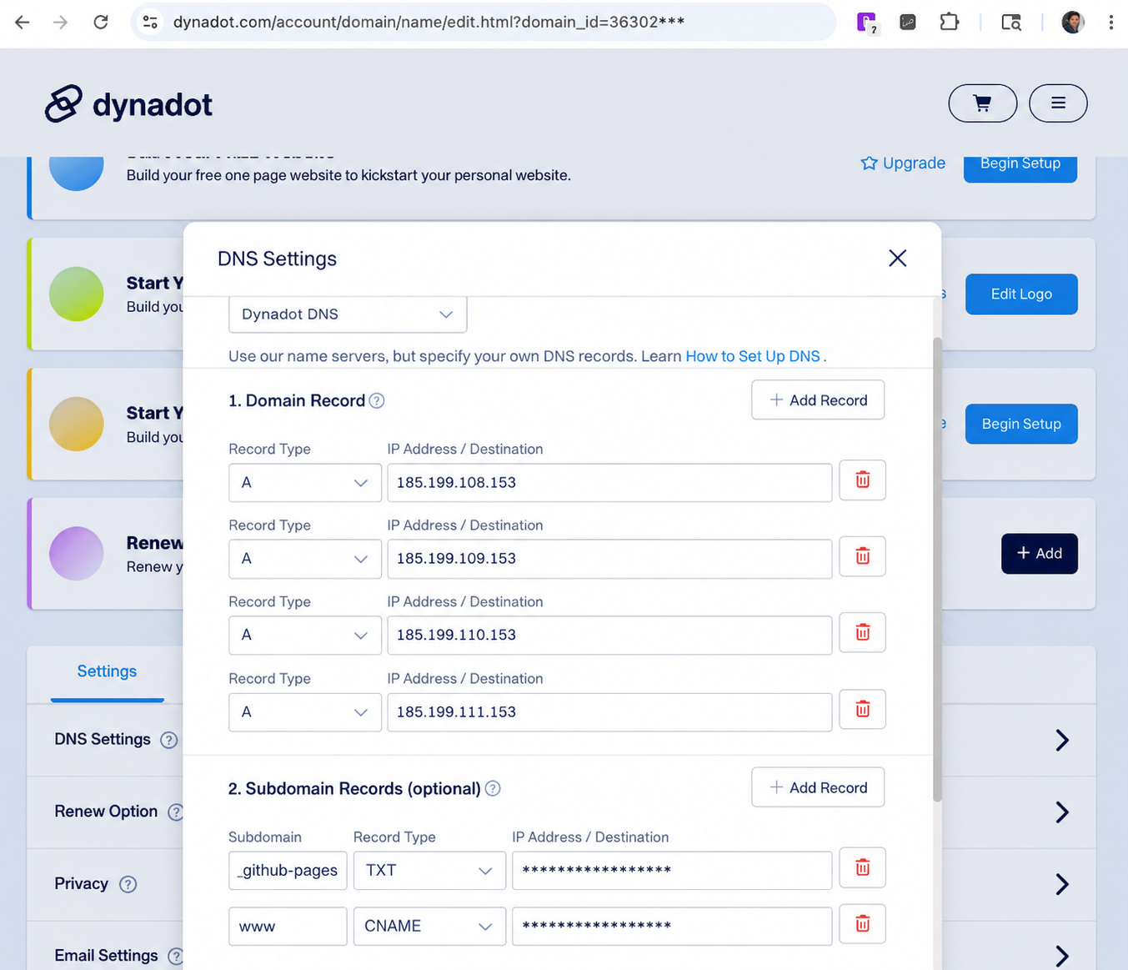This screenshot has width=1128, height=970.
Task: Close the DNS Settings dialog
Action: pyautogui.click(x=897, y=259)
